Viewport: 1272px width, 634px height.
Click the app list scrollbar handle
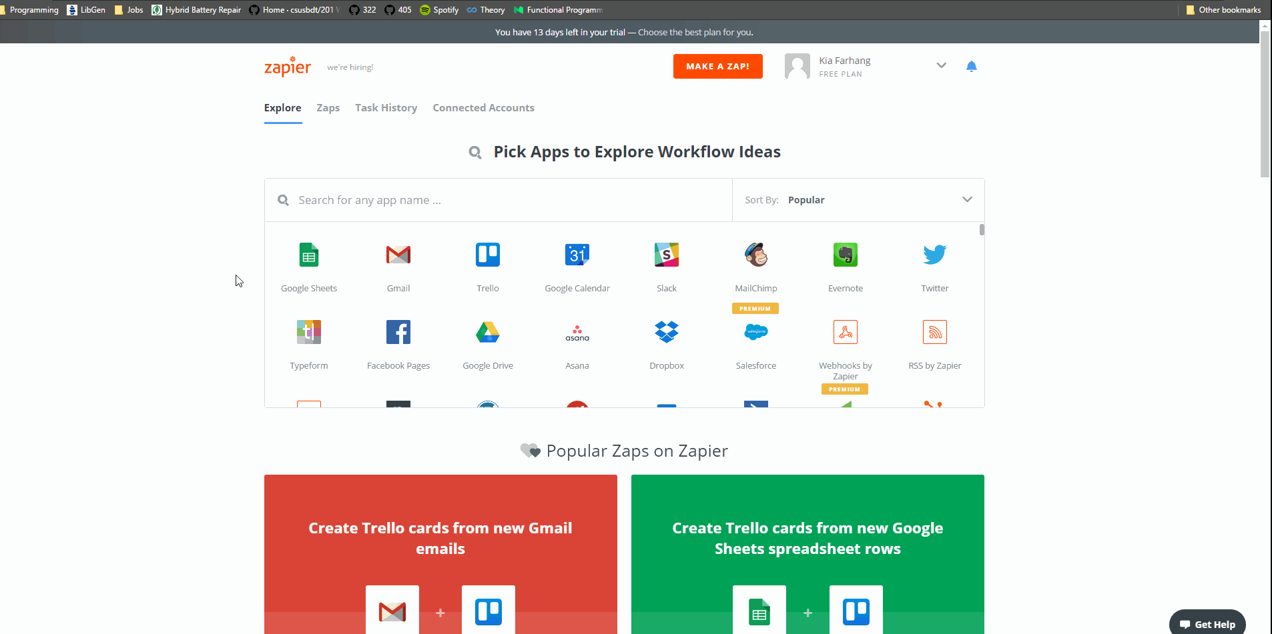pyautogui.click(x=982, y=230)
